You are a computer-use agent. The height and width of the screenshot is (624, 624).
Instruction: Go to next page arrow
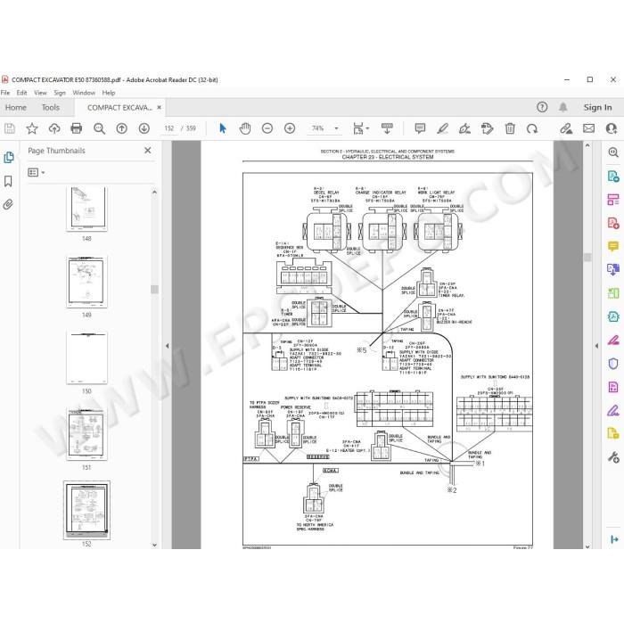click(144, 128)
